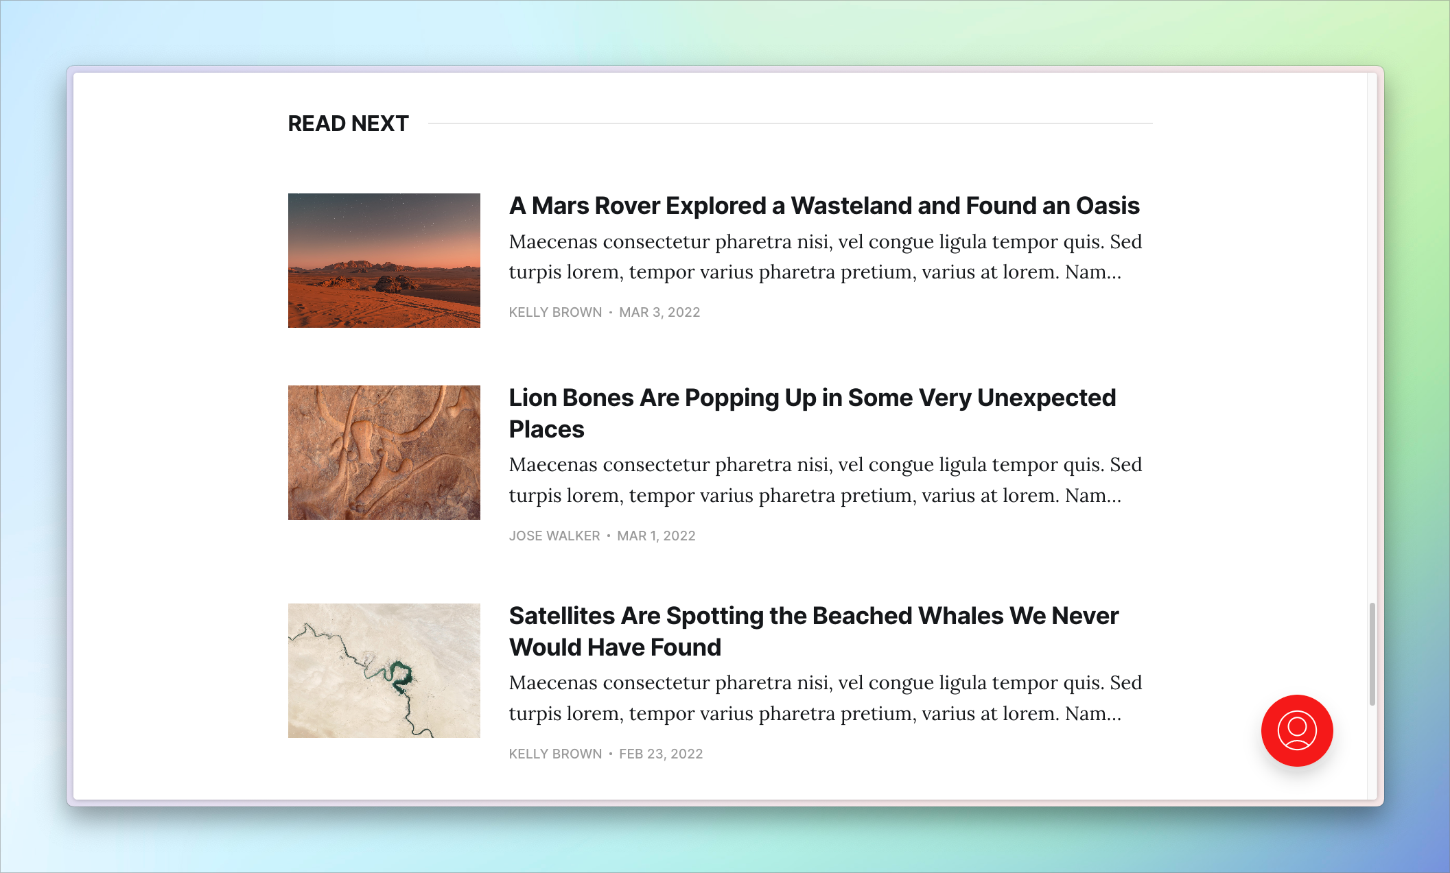The height and width of the screenshot is (873, 1450).
Task: Click the satellite river thumbnail image
Action: tap(384, 671)
